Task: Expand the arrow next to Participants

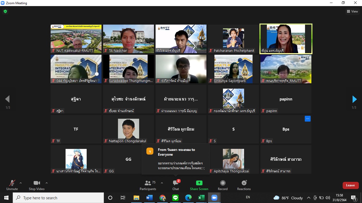Action: pos(162,183)
